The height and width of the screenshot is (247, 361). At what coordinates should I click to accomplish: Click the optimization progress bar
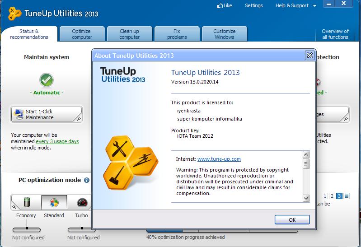(222, 231)
